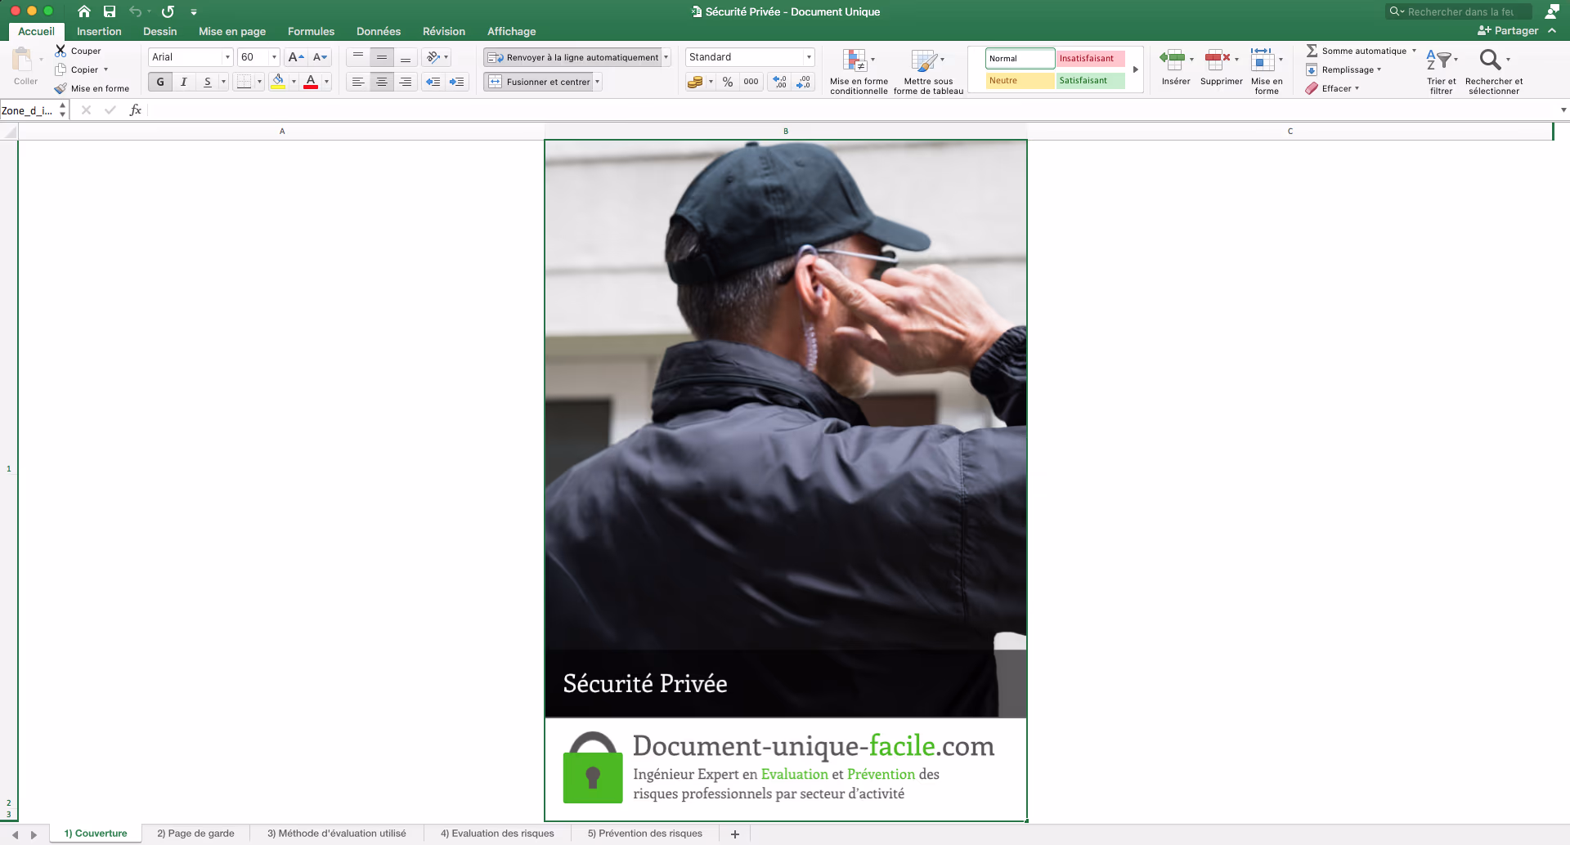
Task: Toggle italic I formatting
Action: pos(184,82)
